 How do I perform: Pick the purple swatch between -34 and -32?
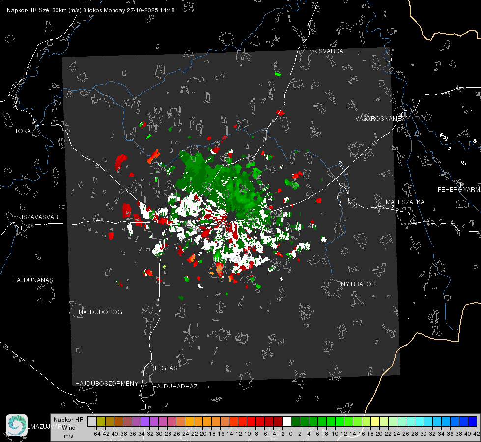[145, 421]
